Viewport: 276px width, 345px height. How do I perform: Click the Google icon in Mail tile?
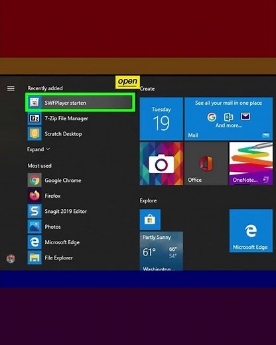pos(212,117)
